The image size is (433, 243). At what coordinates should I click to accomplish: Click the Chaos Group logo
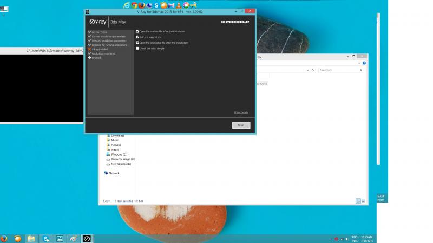(235, 22)
